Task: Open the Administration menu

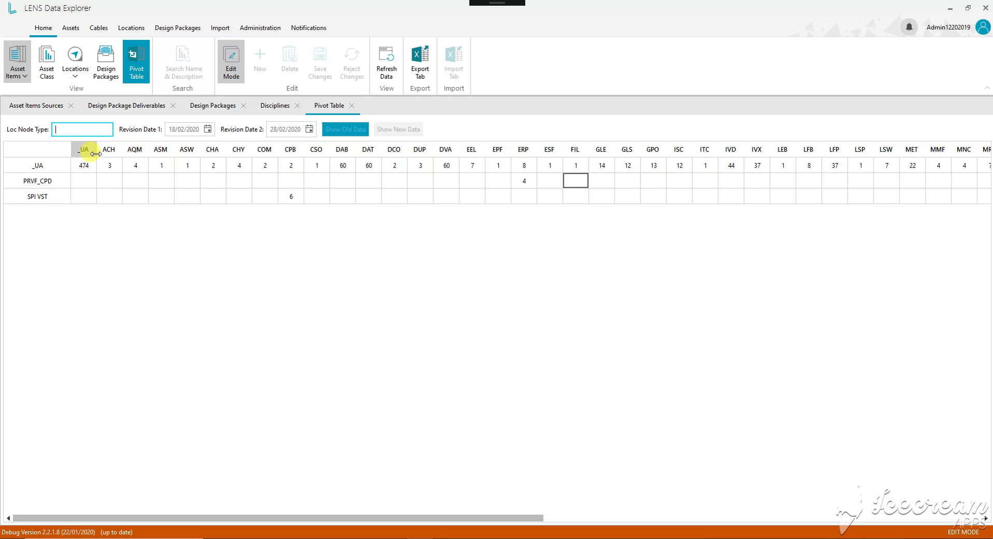Action: coord(260,28)
